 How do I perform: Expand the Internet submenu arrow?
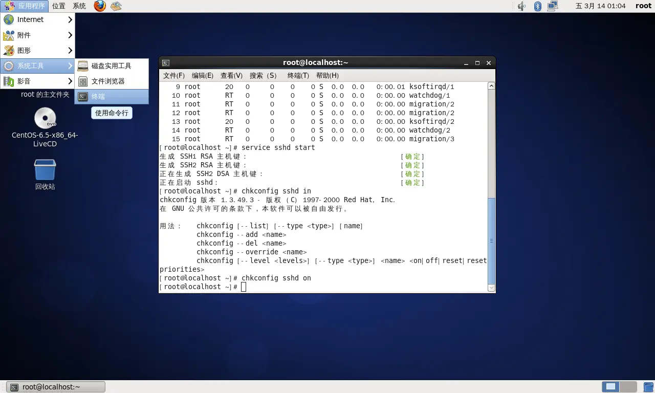point(71,19)
